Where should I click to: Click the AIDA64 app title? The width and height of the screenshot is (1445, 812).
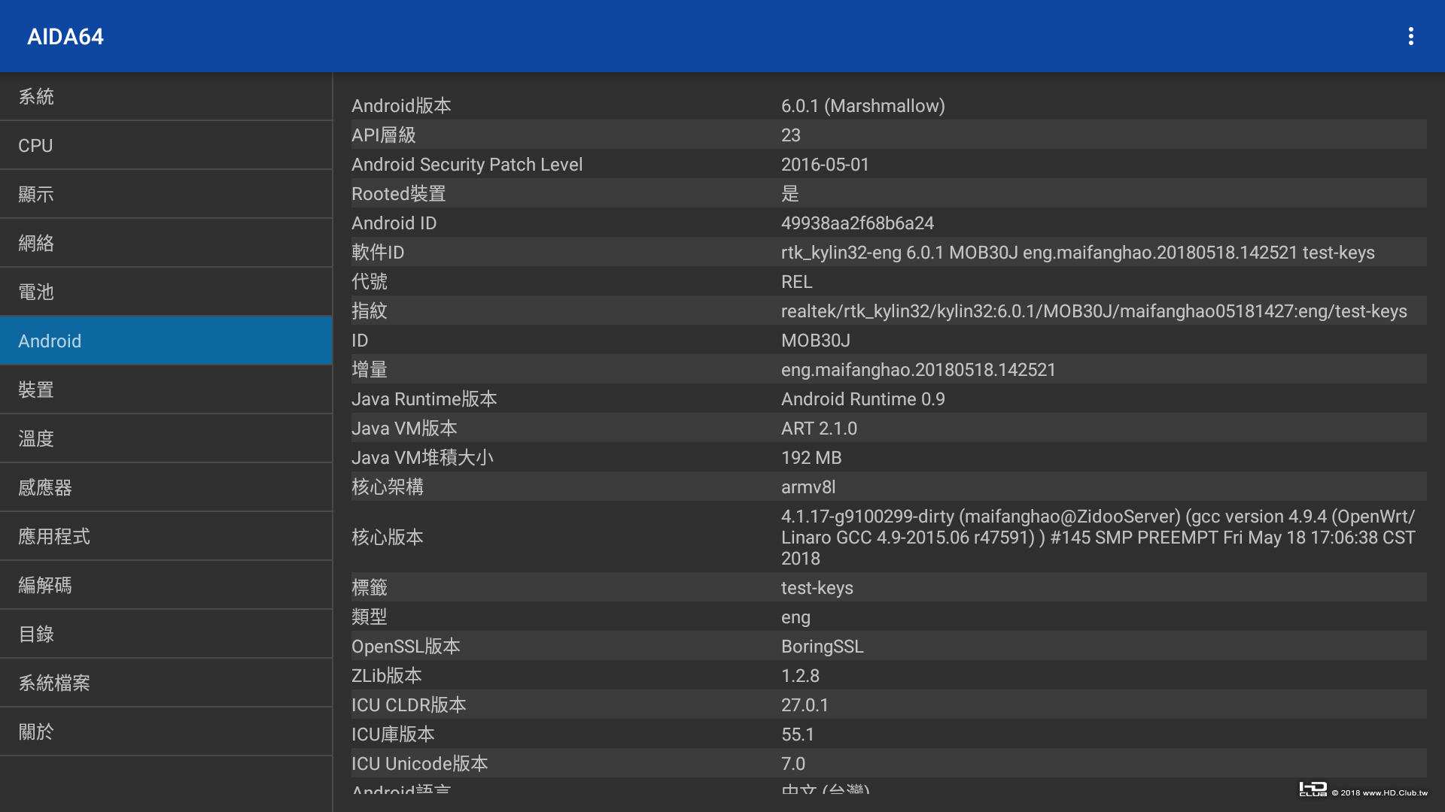tap(65, 37)
